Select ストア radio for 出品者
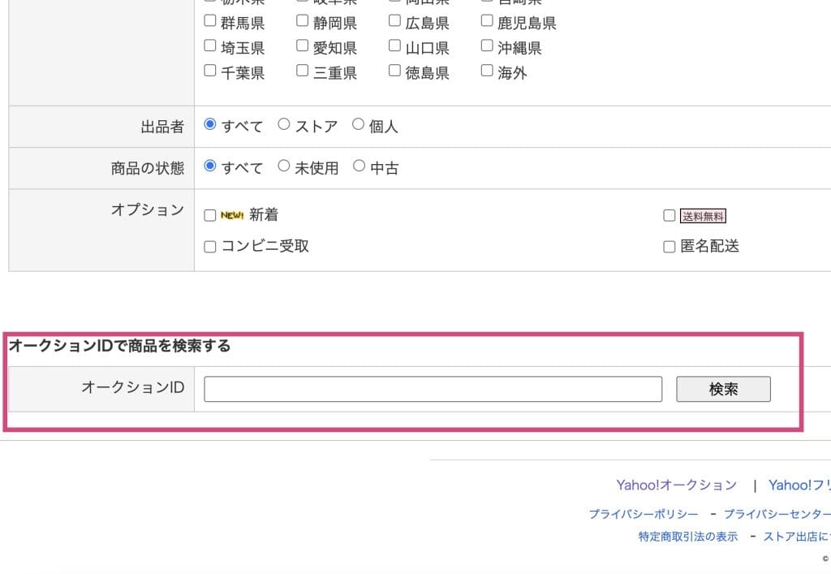This screenshot has width=831, height=574. point(284,125)
